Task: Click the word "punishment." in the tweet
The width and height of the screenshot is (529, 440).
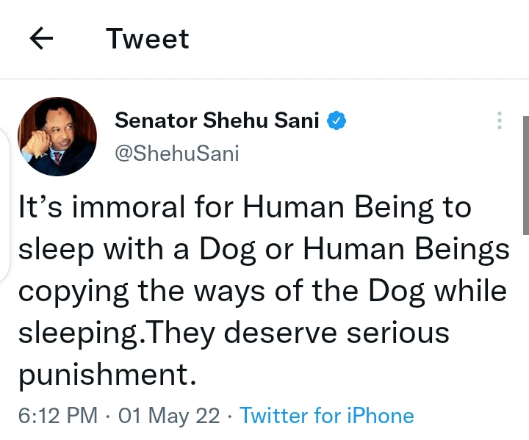Action: [x=107, y=375]
